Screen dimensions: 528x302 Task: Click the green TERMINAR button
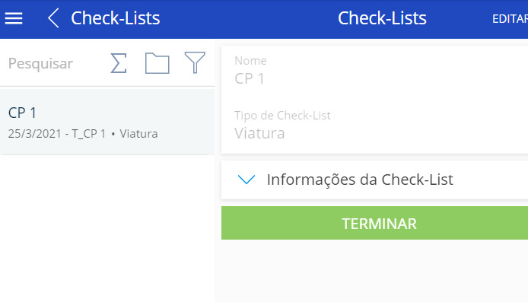(374, 223)
